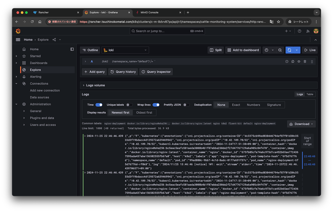Open Alerting in the sidebar
Screen dimensions: 333x212
(x=36, y=77)
